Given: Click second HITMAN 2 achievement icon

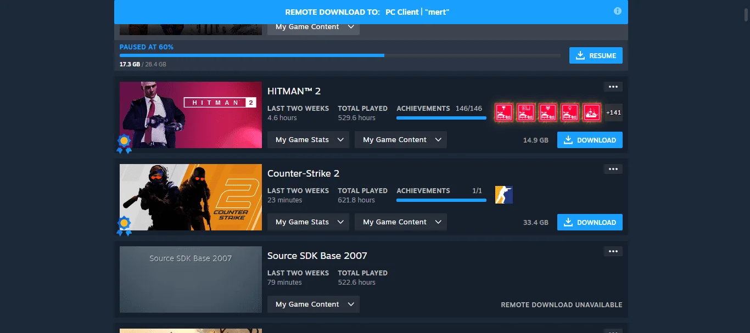Looking at the screenshot, I should tap(526, 112).
